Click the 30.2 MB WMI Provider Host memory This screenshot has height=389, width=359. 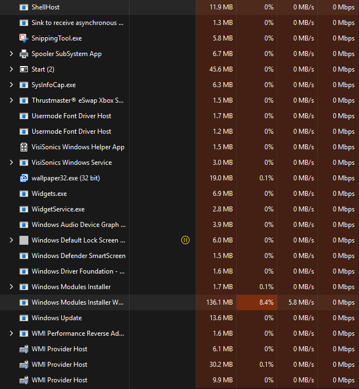(221, 365)
